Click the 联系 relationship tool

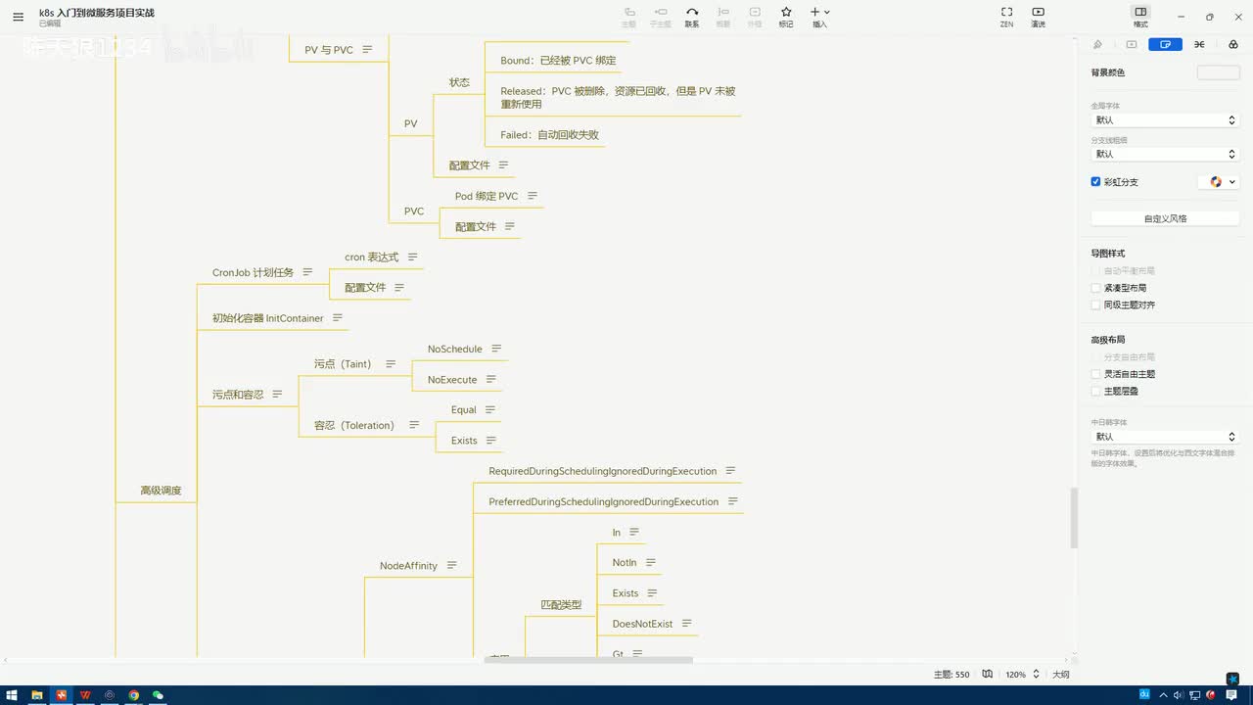tap(692, 17)
